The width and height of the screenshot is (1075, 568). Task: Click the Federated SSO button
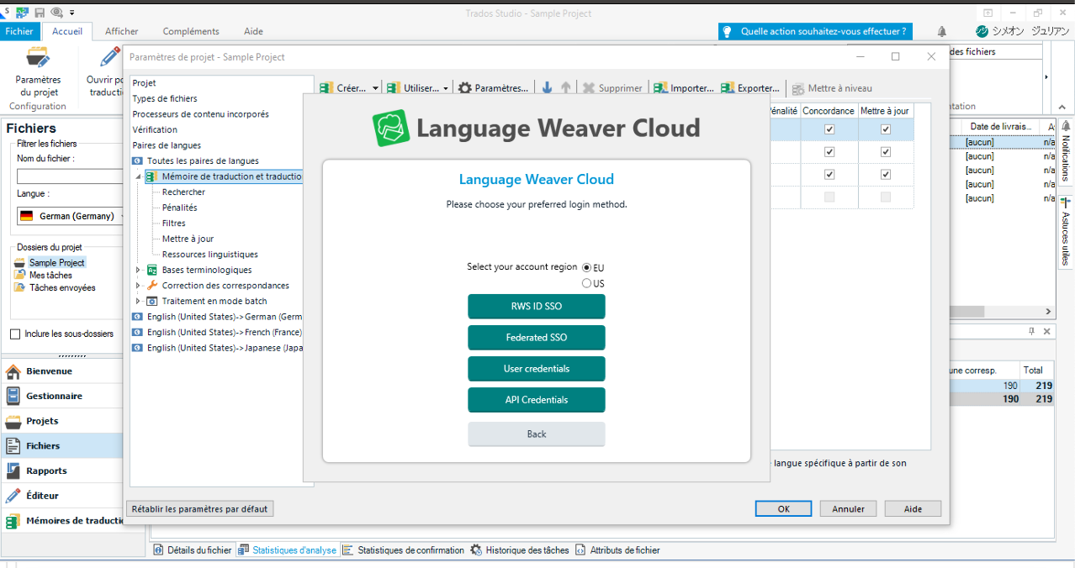(x=536, y=337)
